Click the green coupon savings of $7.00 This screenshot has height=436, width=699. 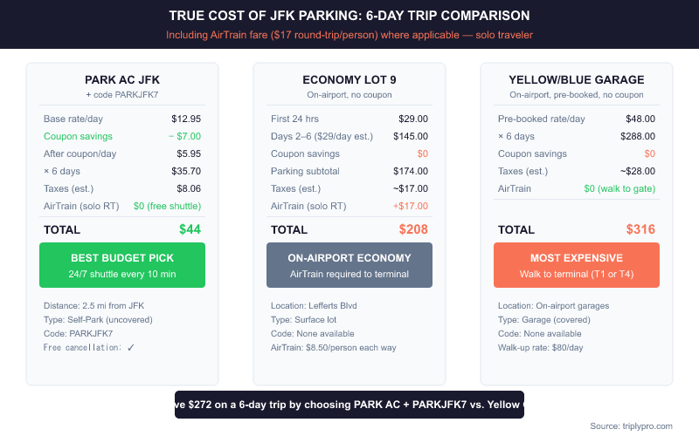point(183,136)
